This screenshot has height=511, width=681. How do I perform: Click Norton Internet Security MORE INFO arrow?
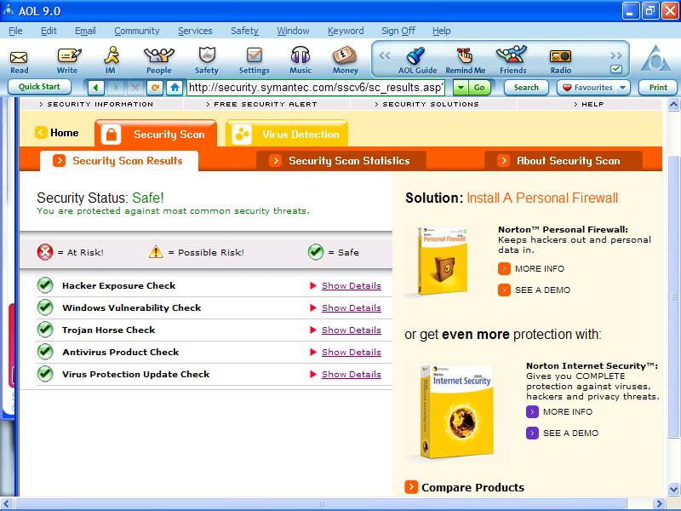point(532,411)
